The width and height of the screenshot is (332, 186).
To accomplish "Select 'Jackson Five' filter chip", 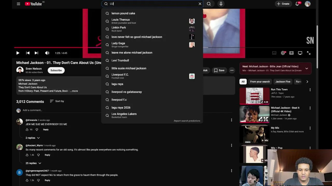I will (x=283, y=82).
